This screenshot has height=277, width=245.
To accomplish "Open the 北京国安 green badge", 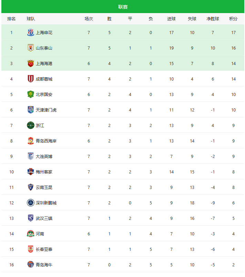I will (31, 94).
